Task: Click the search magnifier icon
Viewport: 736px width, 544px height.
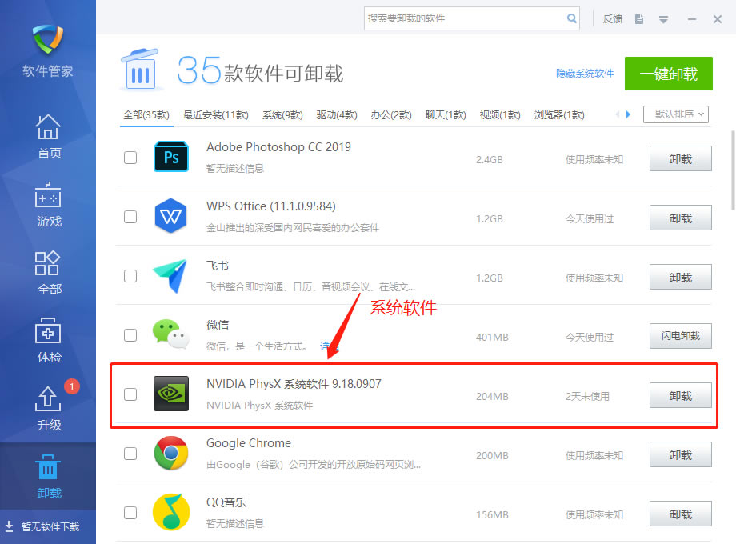Action: pos(571,18)
